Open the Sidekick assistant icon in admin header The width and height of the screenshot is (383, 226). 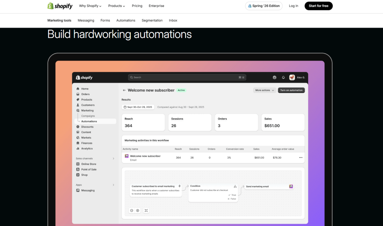tap(274, 77)
